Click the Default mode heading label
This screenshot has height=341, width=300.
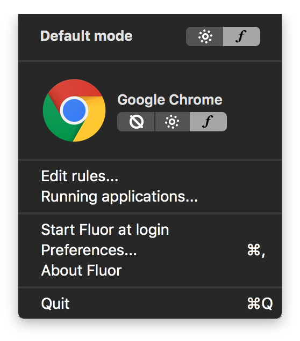click(x=87, y=36)
